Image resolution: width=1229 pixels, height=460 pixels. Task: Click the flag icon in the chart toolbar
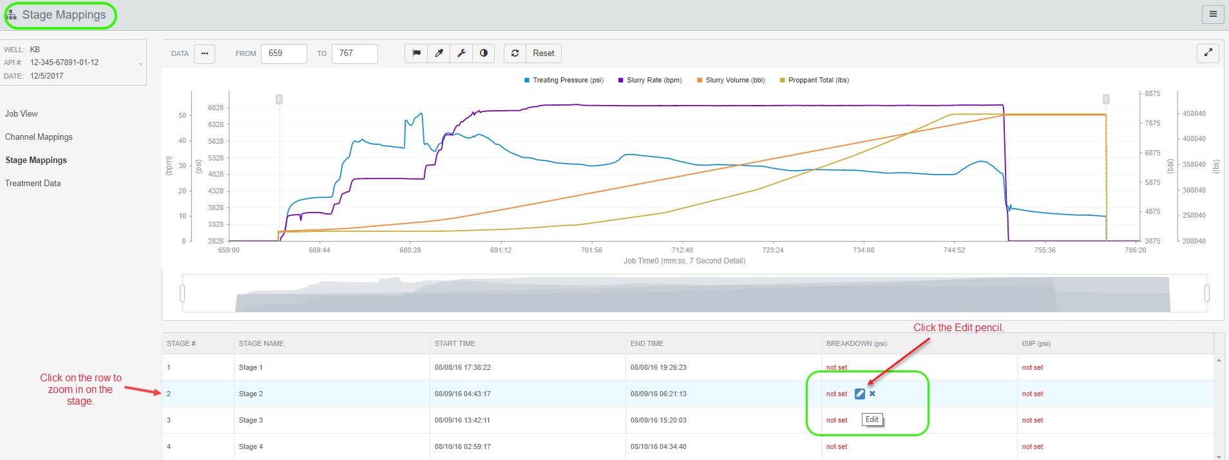click(416, 53)
